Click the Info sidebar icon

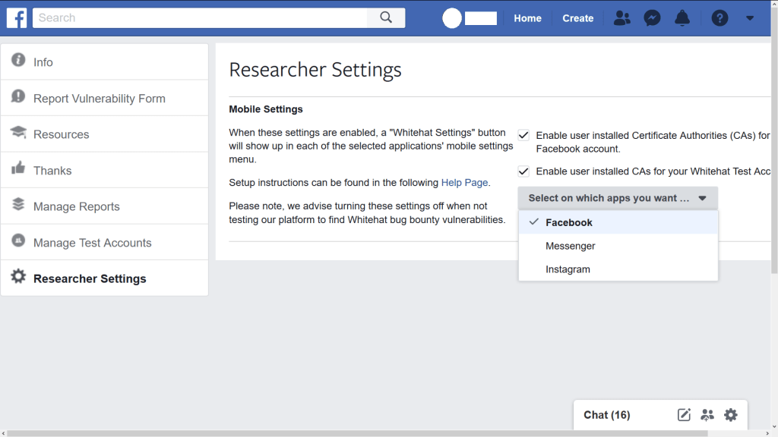[x=18, y=60]
